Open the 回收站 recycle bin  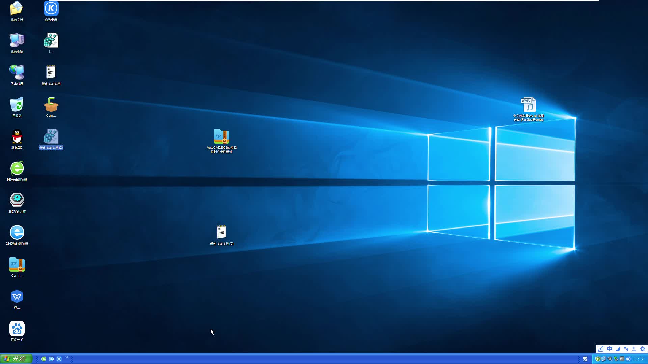pyautogui.click(x=17, y=105)
